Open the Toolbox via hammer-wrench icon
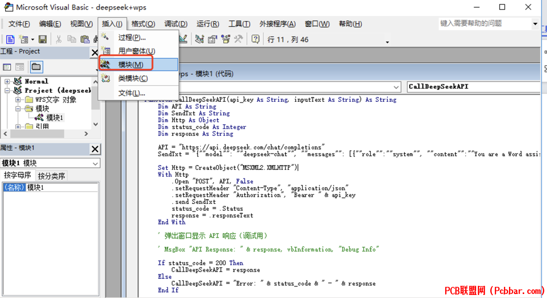547x298 pixels. point(239,40)
